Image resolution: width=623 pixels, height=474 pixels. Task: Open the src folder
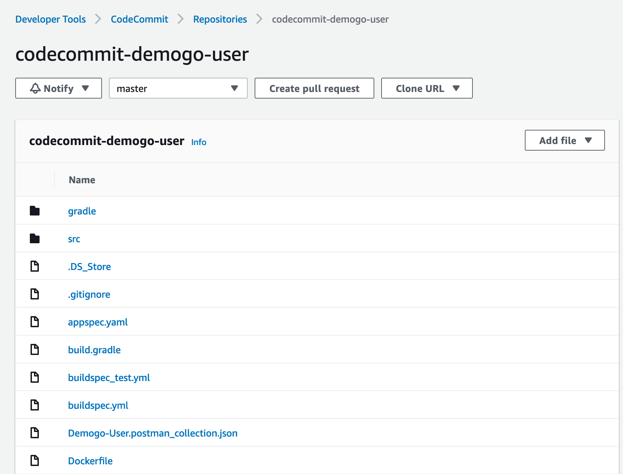click(74, 239)
